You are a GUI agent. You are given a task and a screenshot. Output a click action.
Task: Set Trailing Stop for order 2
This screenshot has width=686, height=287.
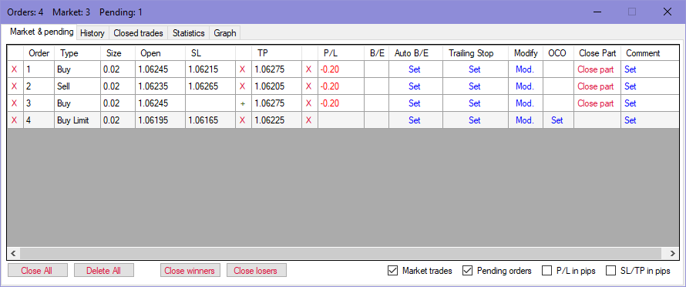point(475,86)
